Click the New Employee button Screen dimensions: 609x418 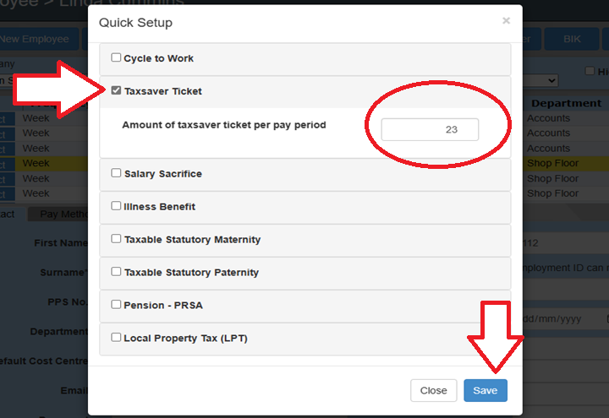[34, 39]
